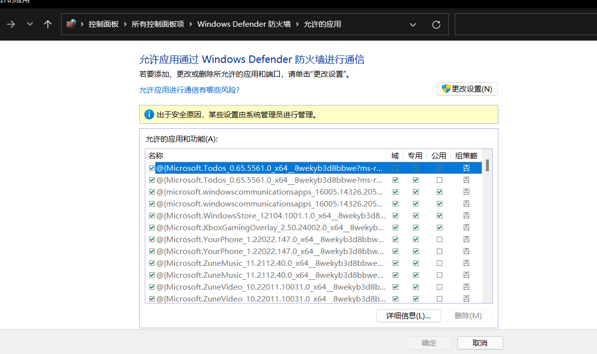Click the blue info icon in yellow banner
Viewport: 597px width, 354px height.
[x=149, y=114]
